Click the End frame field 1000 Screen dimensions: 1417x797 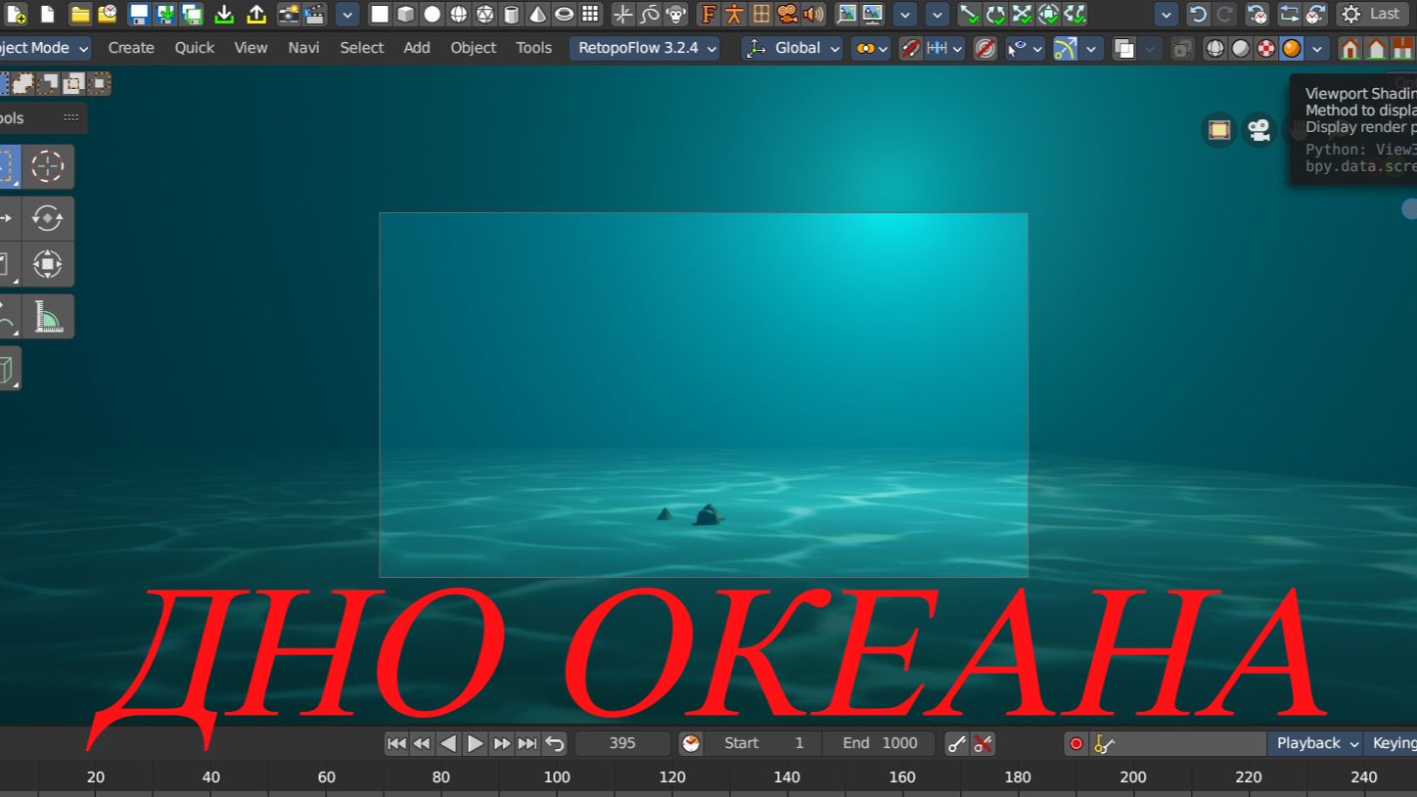point(879,743)
